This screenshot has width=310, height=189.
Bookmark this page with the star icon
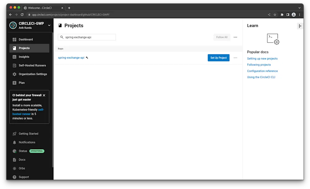pyautogui.click(x=275, y=14)
